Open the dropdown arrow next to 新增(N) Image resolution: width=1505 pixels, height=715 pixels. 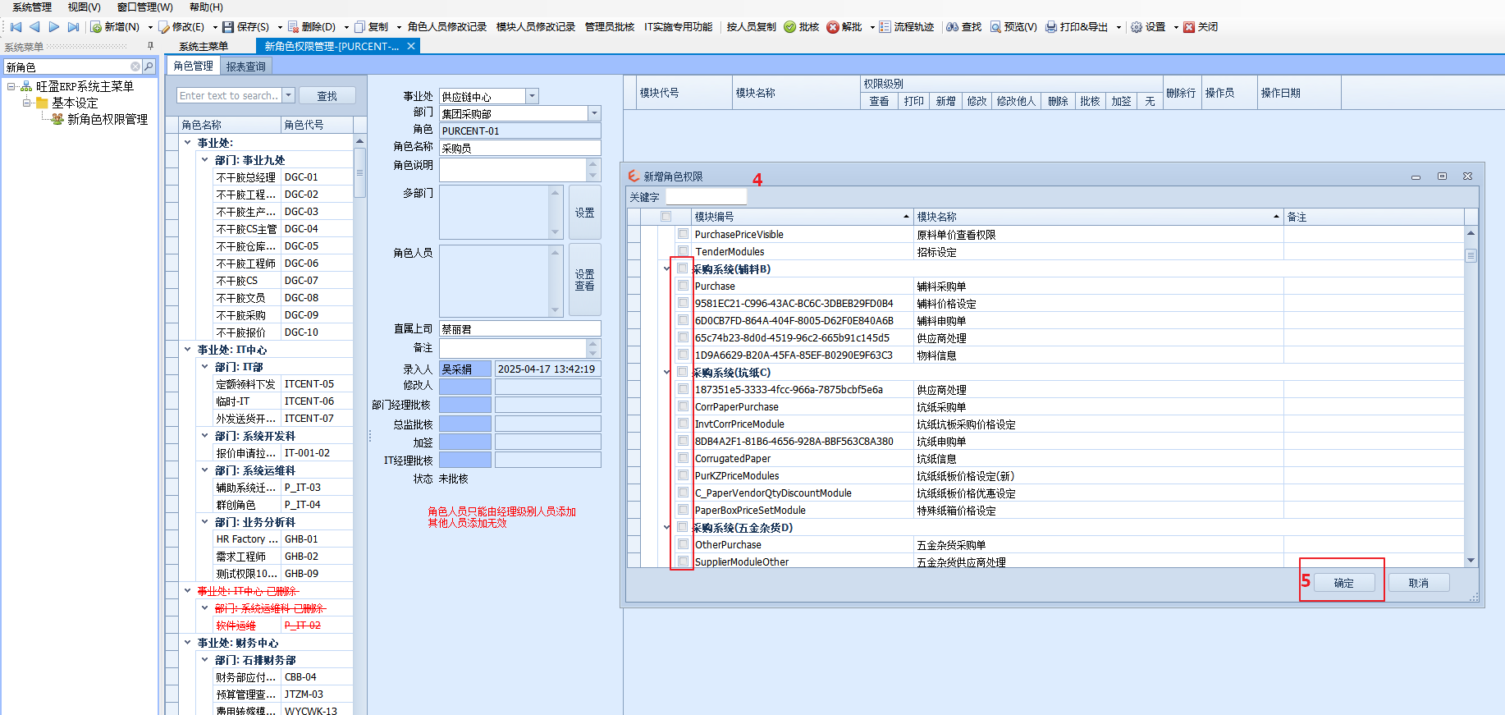coord(150,27)
